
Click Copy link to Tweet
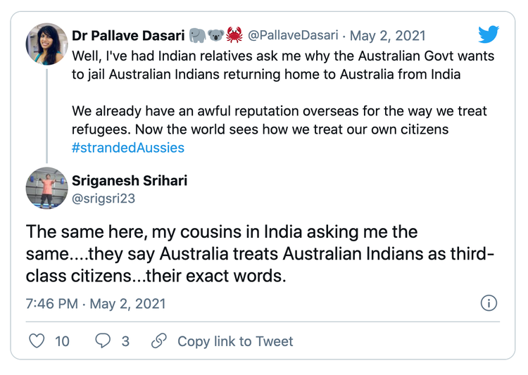(234, 341)
